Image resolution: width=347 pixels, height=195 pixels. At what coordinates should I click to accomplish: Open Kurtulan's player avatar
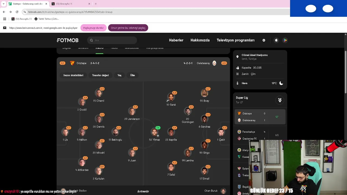coord(98,171)
